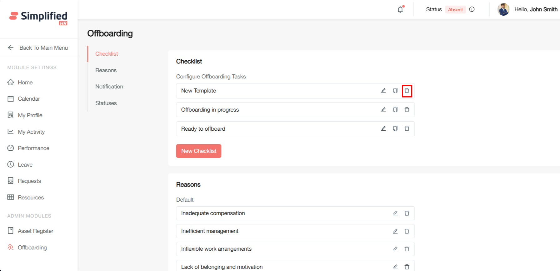Click the New Checklist button
560x271 pixels.
coord(198,151)
